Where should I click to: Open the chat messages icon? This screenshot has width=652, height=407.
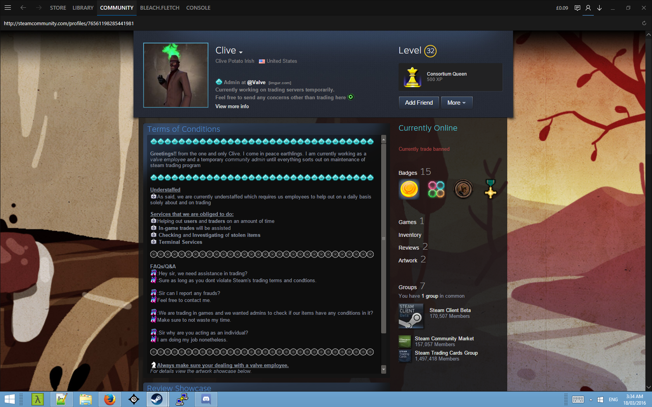click(x=577, y=8)
